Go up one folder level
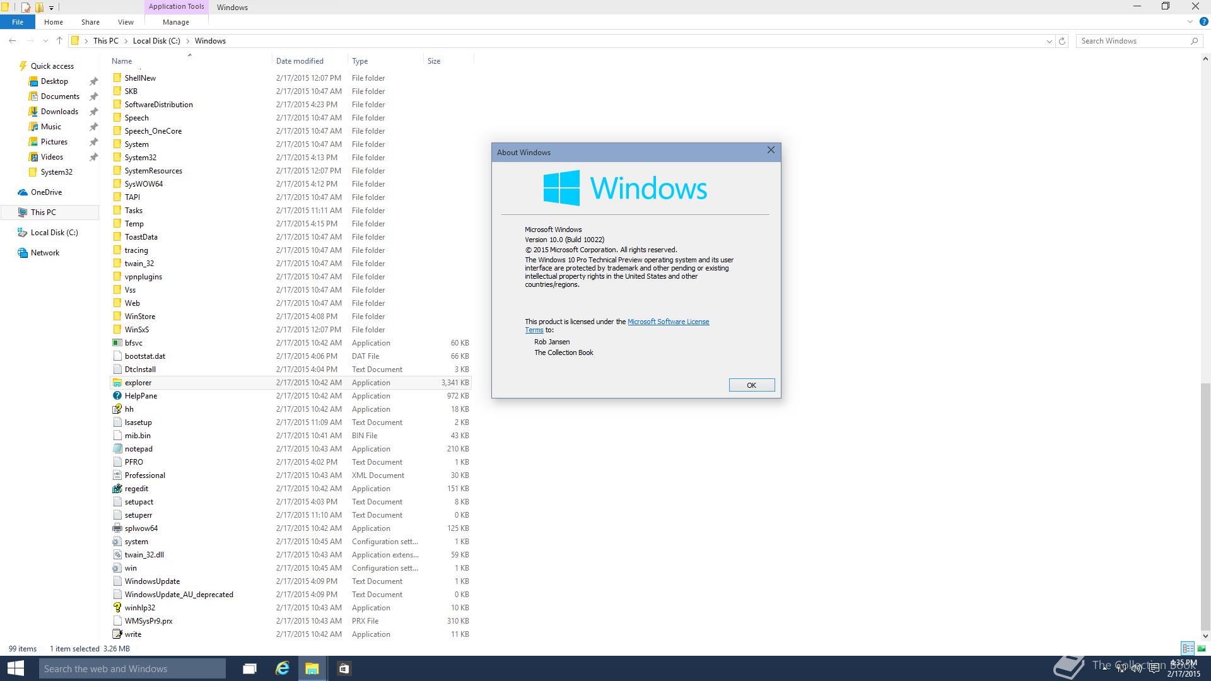The width and height of the screenshot is (1211, 681). pyautogui.click(x=59, y=40)
